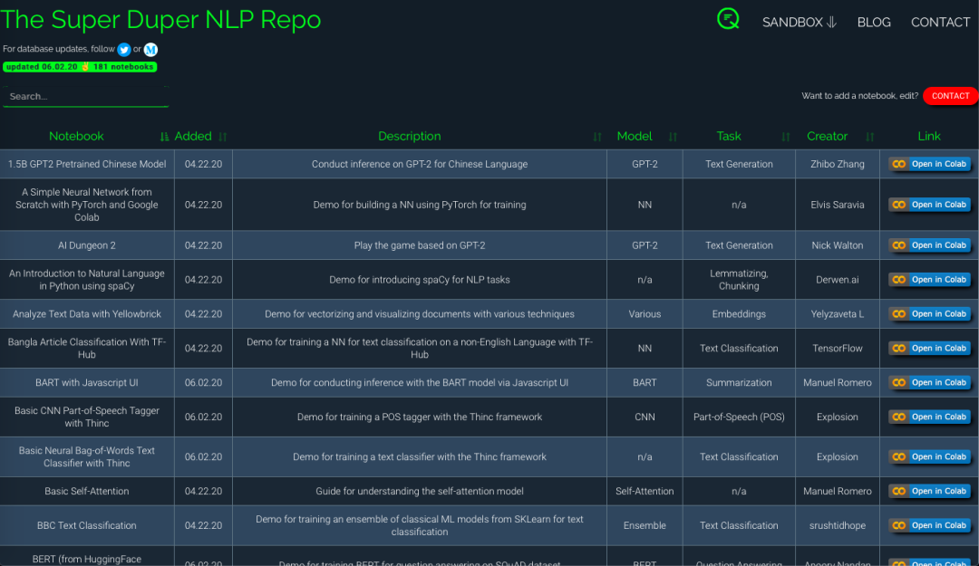This screenshot has width=979, height=566.
Task: Go to the BLOG page
Action: tap(874, 23)
